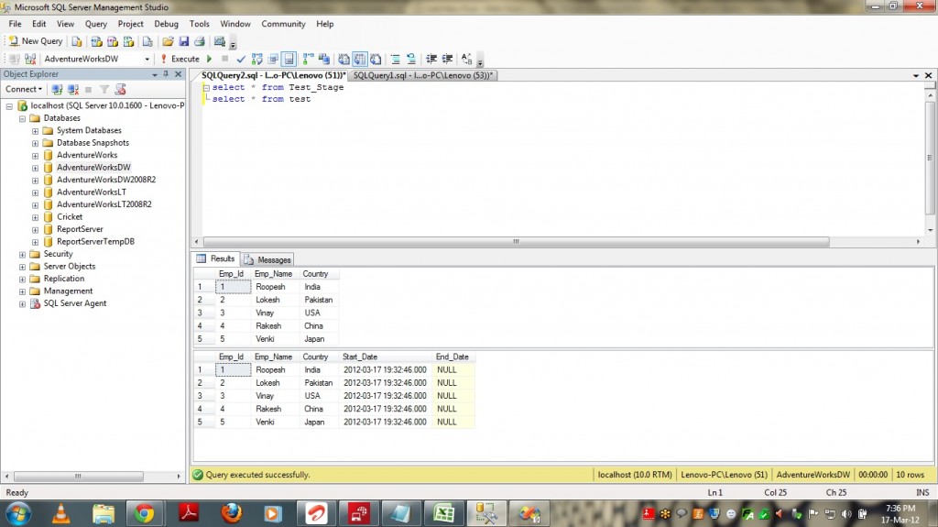Open Excel from the Windows taskbar
938x527 pixels.
(446, 512)
